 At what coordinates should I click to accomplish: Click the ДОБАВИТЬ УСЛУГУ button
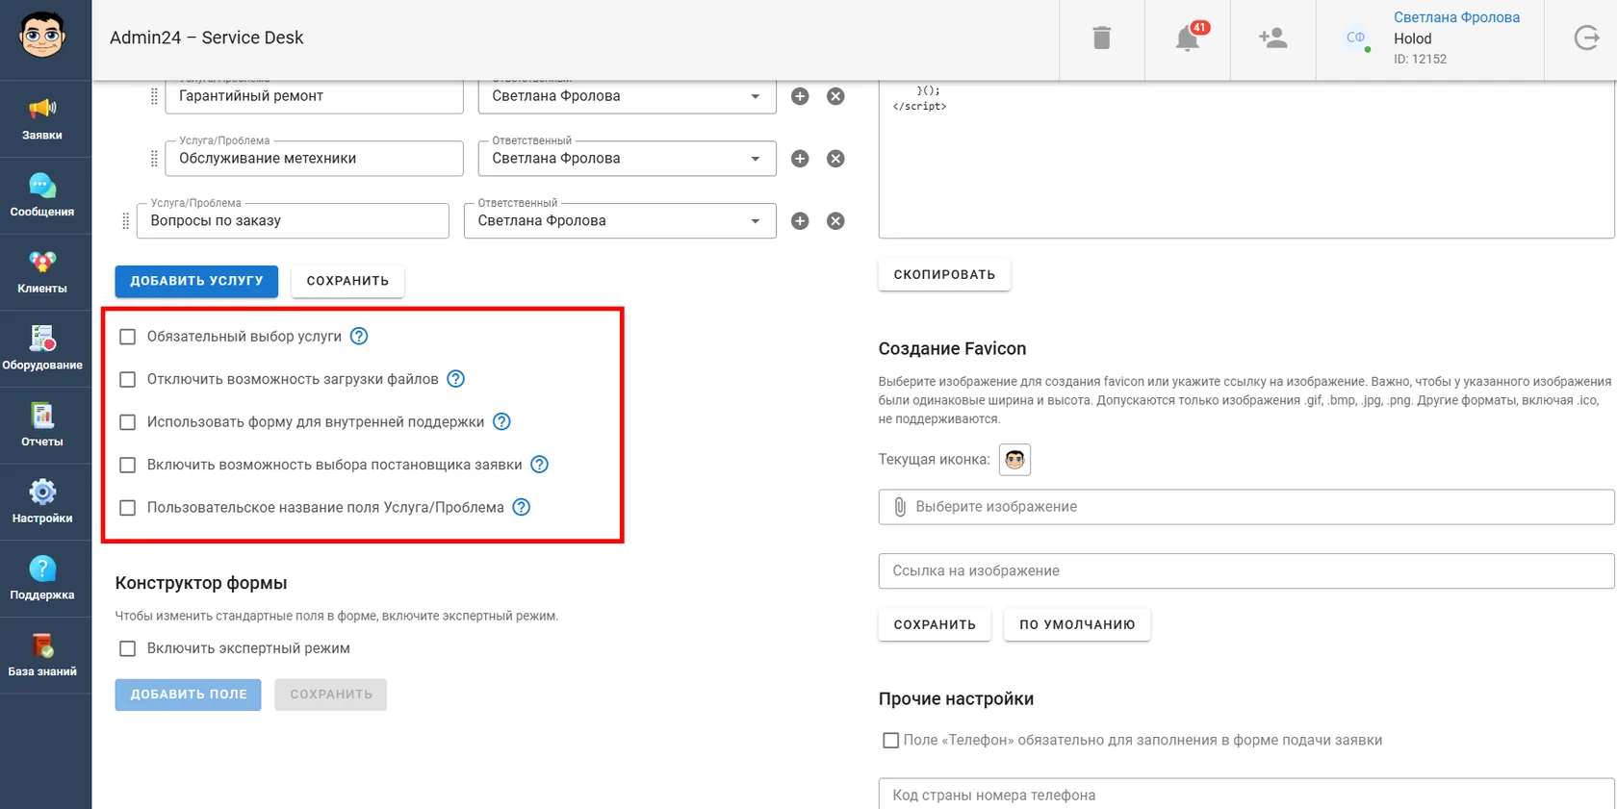click(196, 281)
